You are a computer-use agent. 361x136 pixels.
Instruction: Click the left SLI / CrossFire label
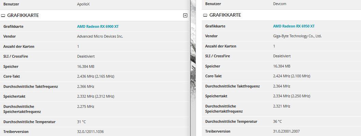tap(16, 56)
